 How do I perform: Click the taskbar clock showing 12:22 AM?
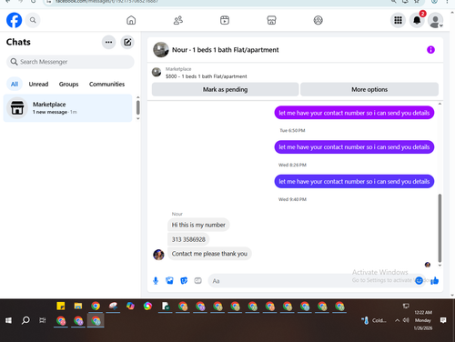(423, 320)
